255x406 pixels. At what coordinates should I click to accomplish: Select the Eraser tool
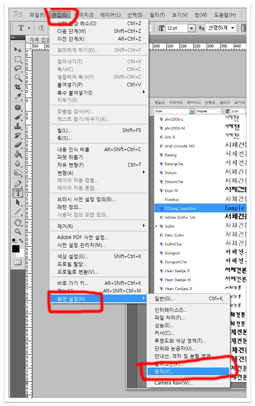point(18,145)
